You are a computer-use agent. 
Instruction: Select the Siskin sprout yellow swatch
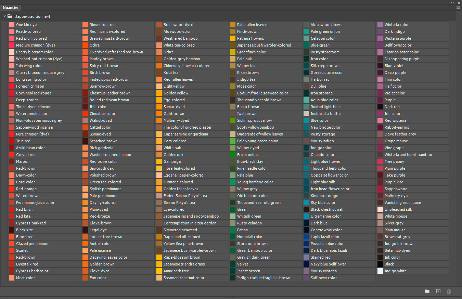(x=233, y=120)
